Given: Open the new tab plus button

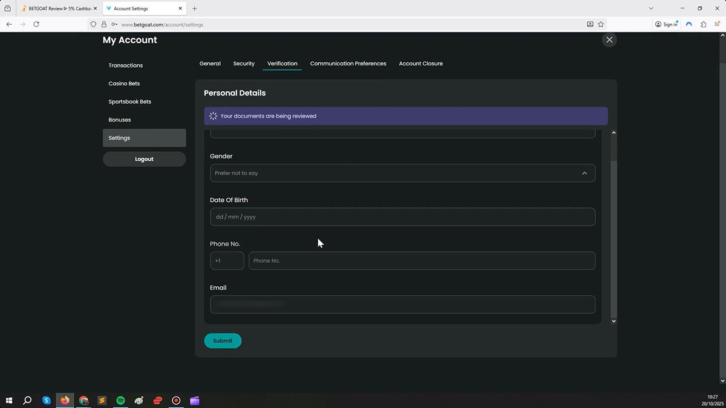Looking at the screenshot, I should (194, 8).
